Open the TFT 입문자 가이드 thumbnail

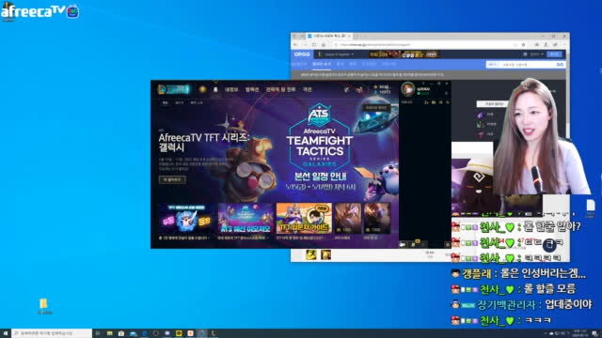click(304, 218)
